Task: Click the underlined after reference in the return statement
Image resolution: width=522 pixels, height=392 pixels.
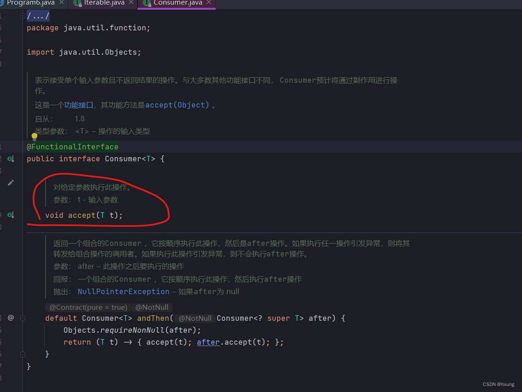Action: (208, 342)
